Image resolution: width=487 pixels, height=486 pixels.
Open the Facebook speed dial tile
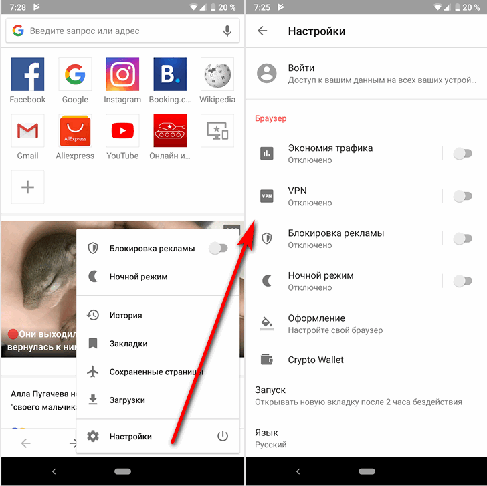tap(27, 74)
